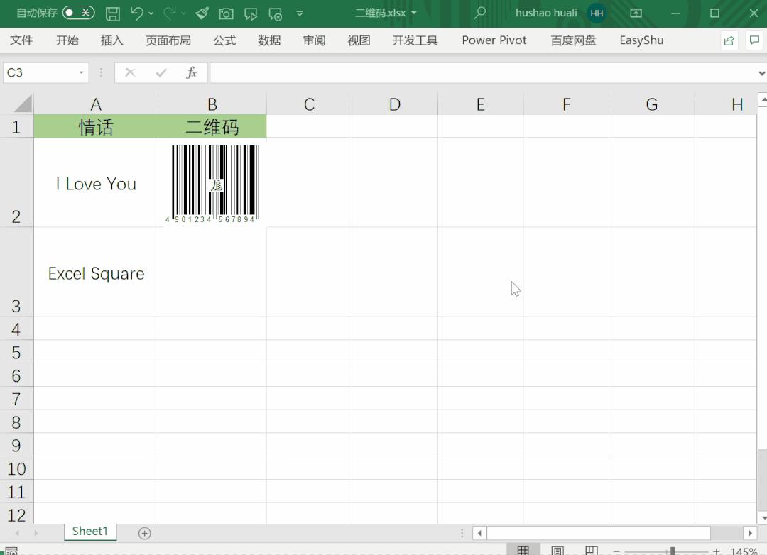
Task: Select row 2 header
Action: (16, 182)
